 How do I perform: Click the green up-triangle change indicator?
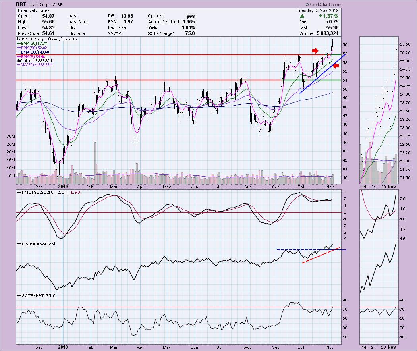coord(302,16)
